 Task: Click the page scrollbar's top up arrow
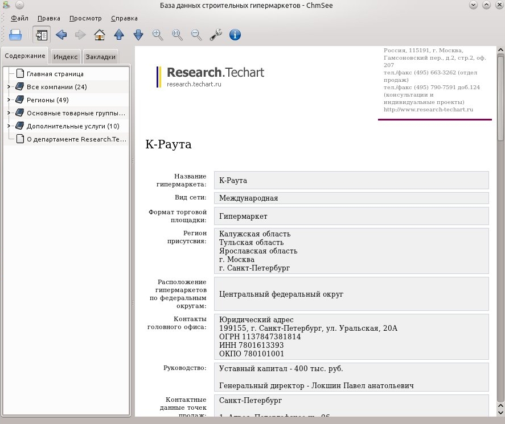(500, 50)
